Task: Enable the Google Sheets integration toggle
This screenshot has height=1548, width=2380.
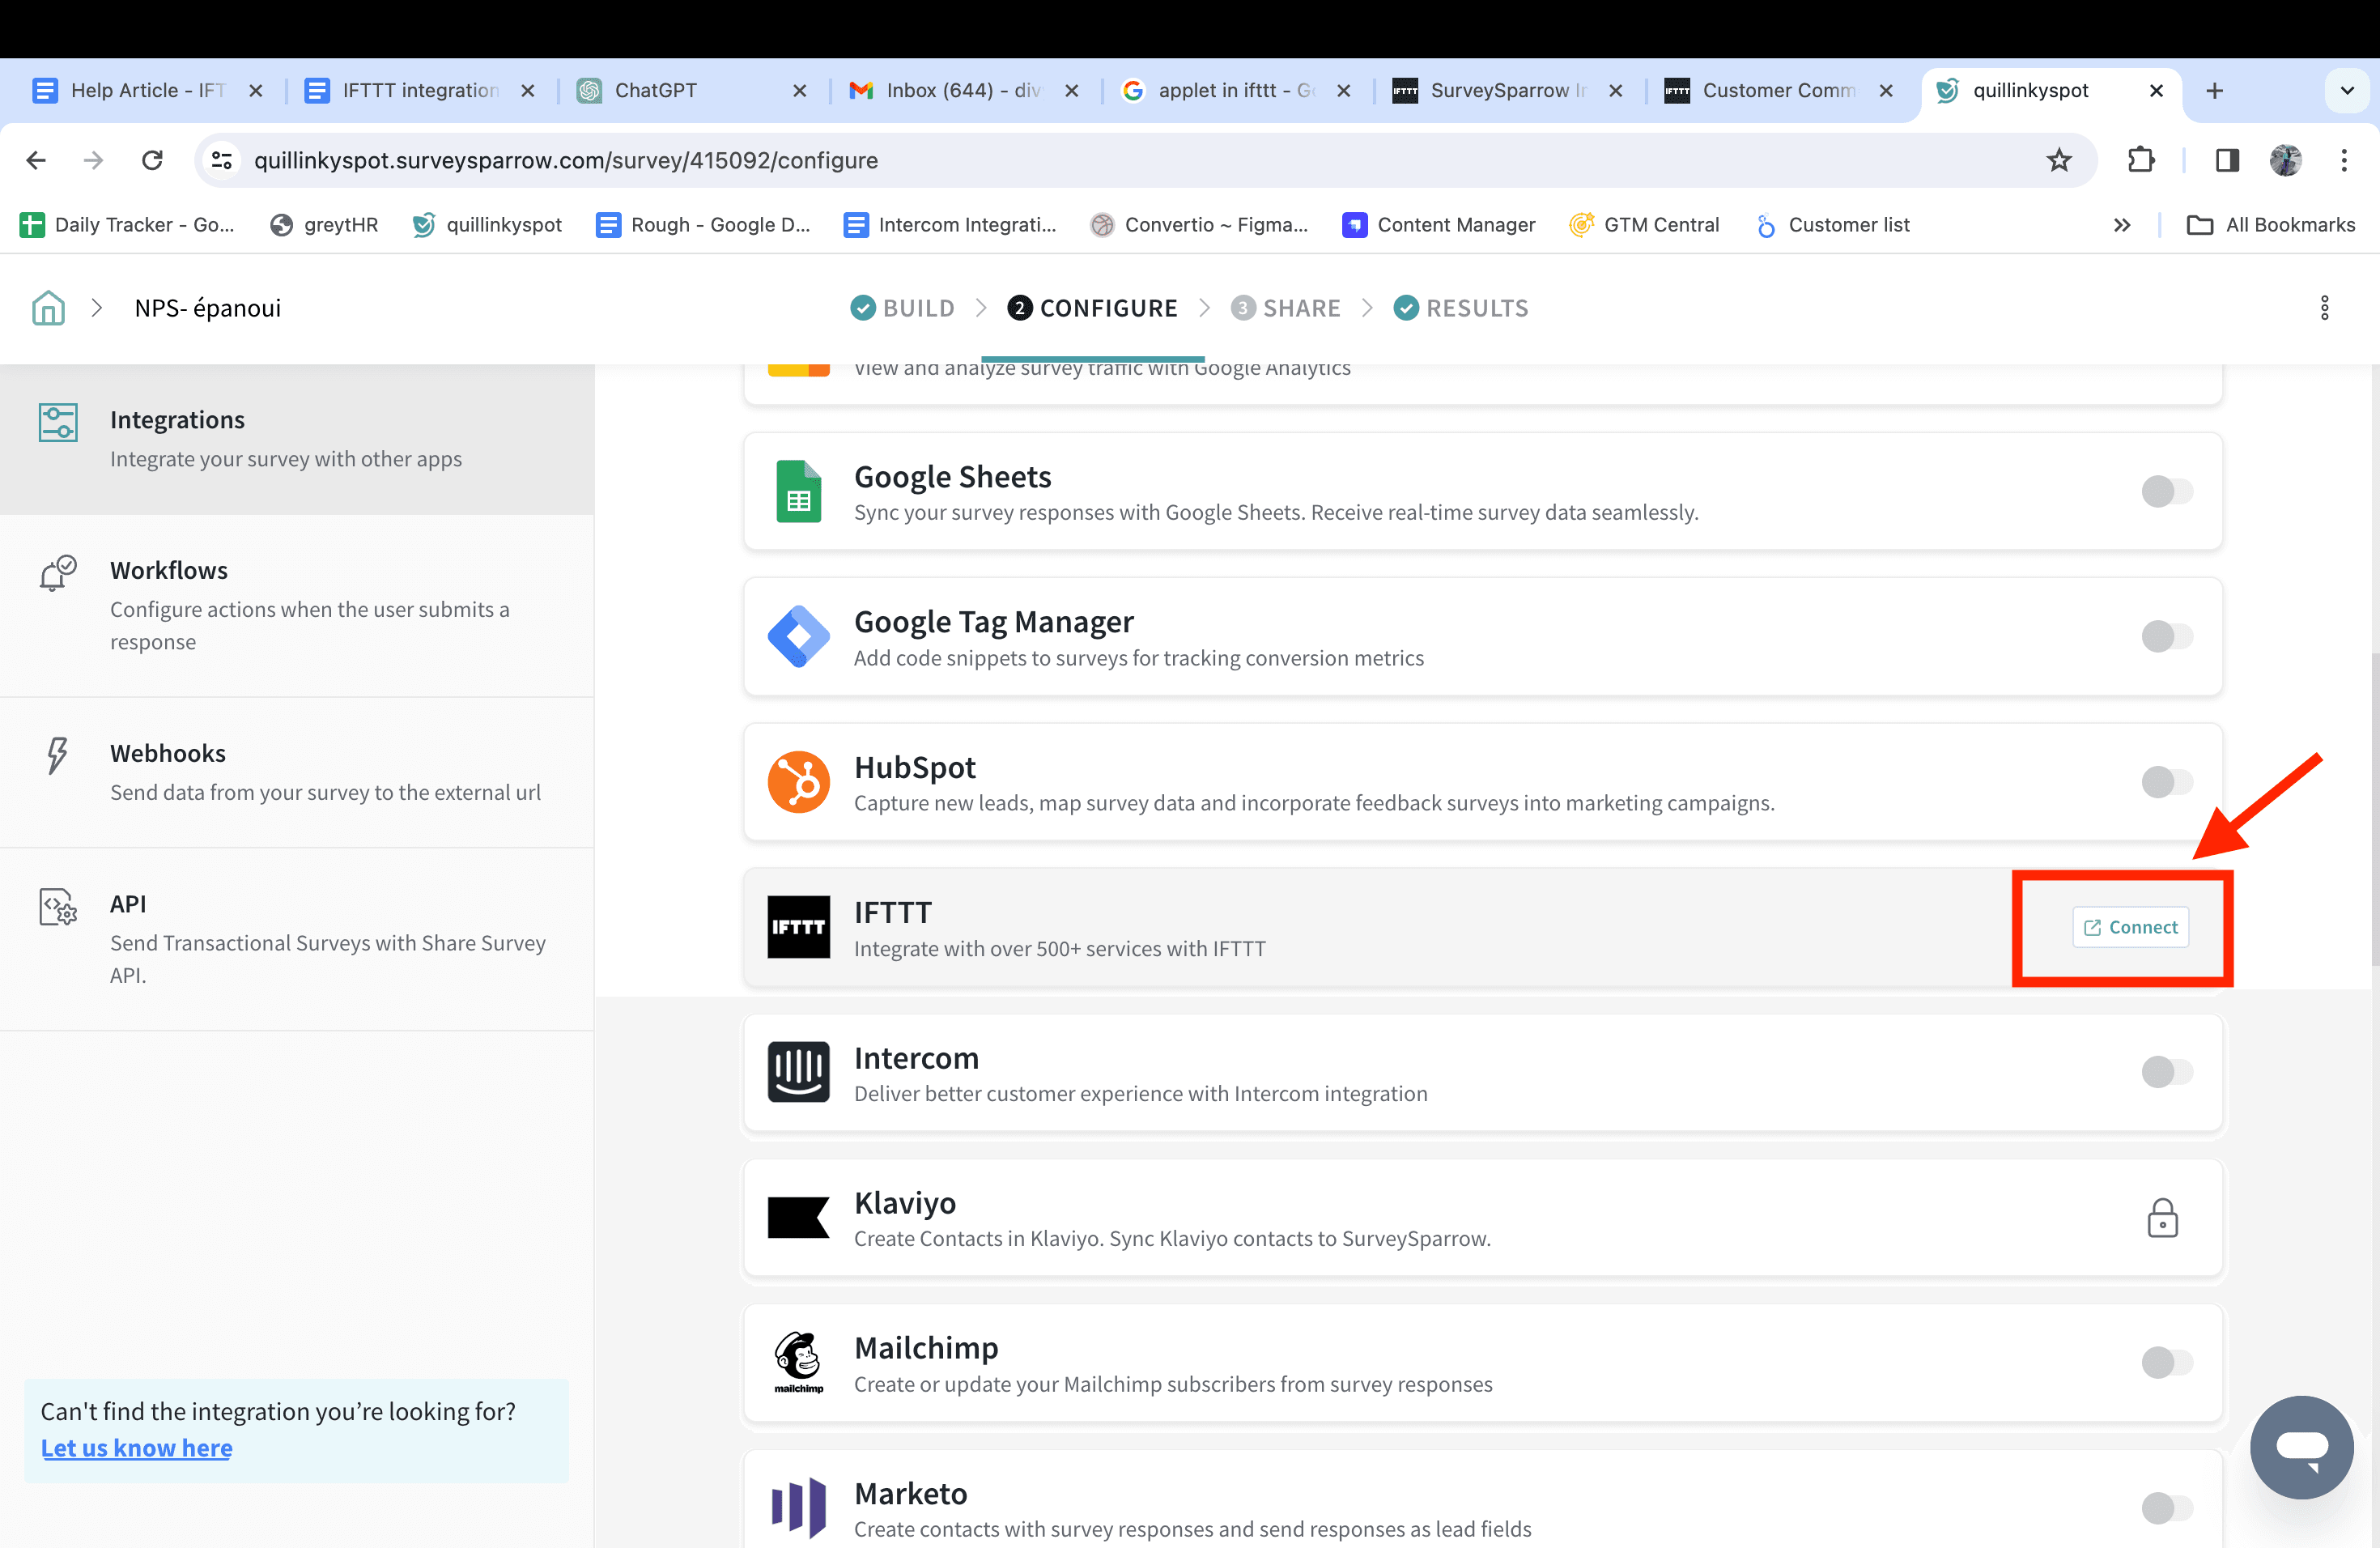Action: (x=2166, y=491)
